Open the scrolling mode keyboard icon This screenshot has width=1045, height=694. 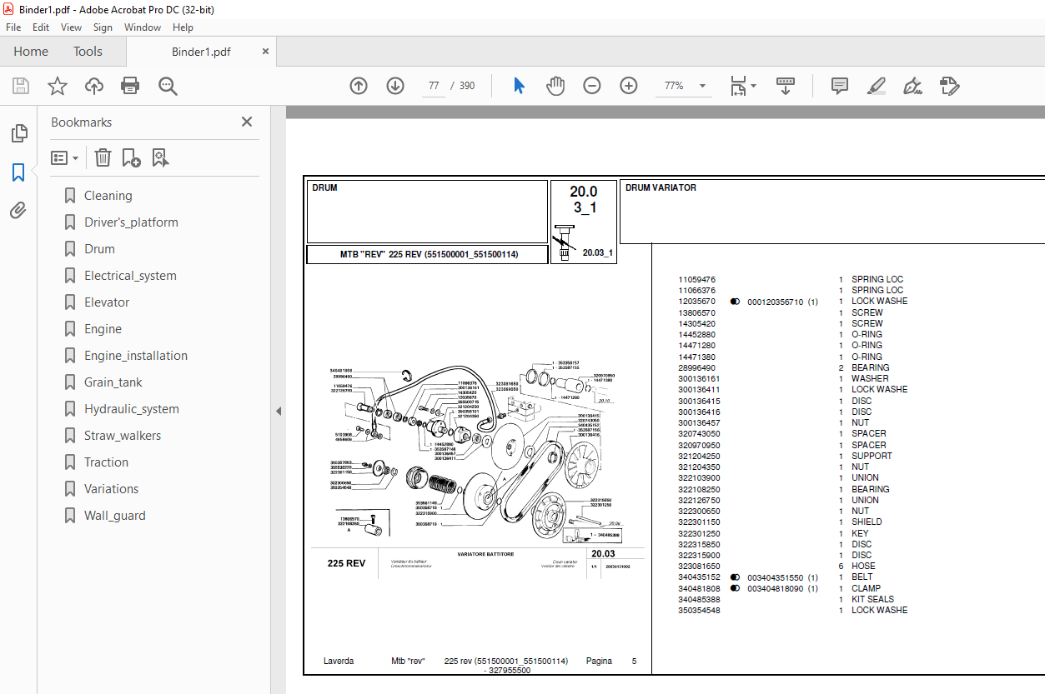pos(786,86)
